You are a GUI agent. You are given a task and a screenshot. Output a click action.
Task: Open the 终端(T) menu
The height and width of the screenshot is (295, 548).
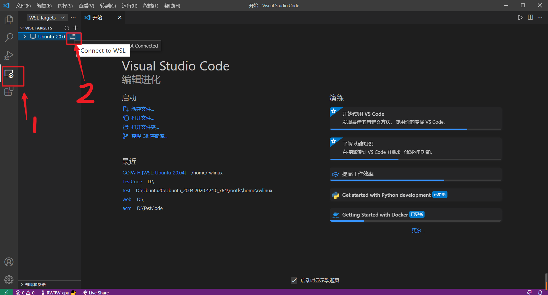[151, 6]
